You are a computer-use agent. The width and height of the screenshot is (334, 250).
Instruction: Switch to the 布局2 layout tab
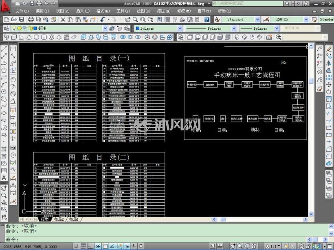pyautogui.click(x=59, y=219)
